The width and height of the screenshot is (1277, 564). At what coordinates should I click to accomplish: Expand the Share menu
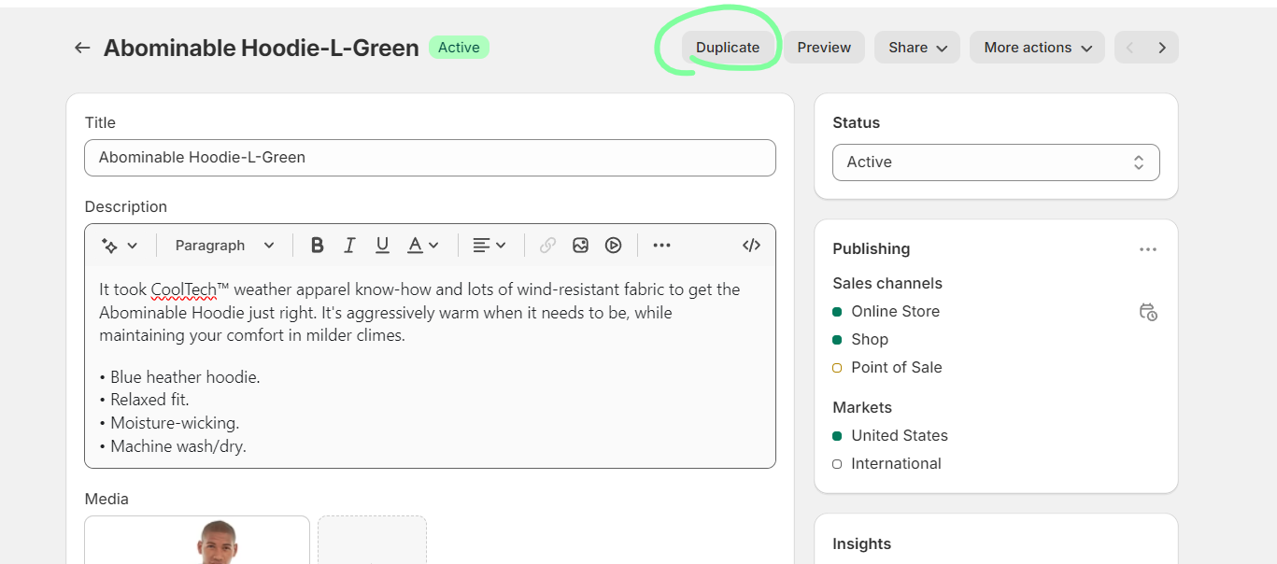pos(916,48)
